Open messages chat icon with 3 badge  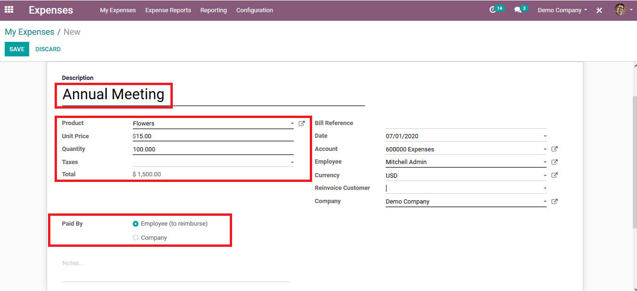521,9
